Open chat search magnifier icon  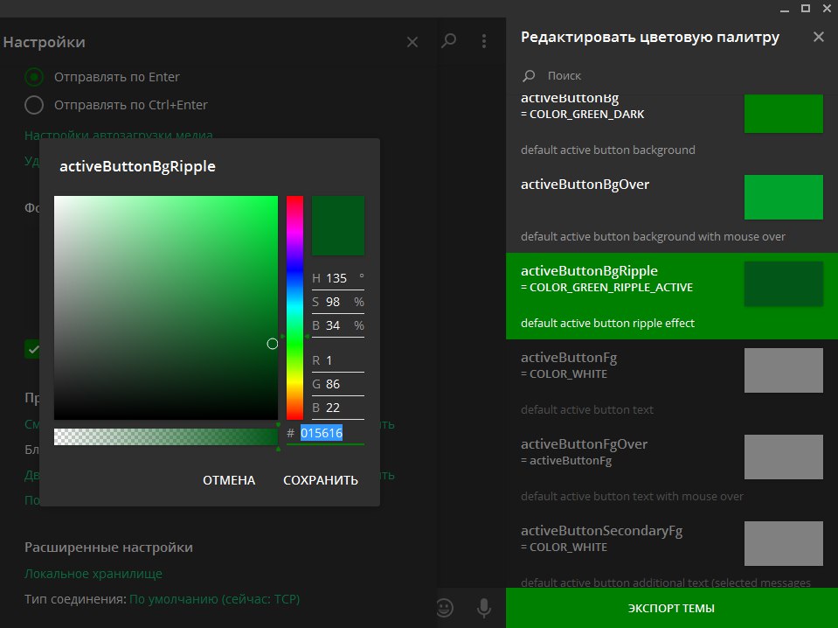pos(448,40)
